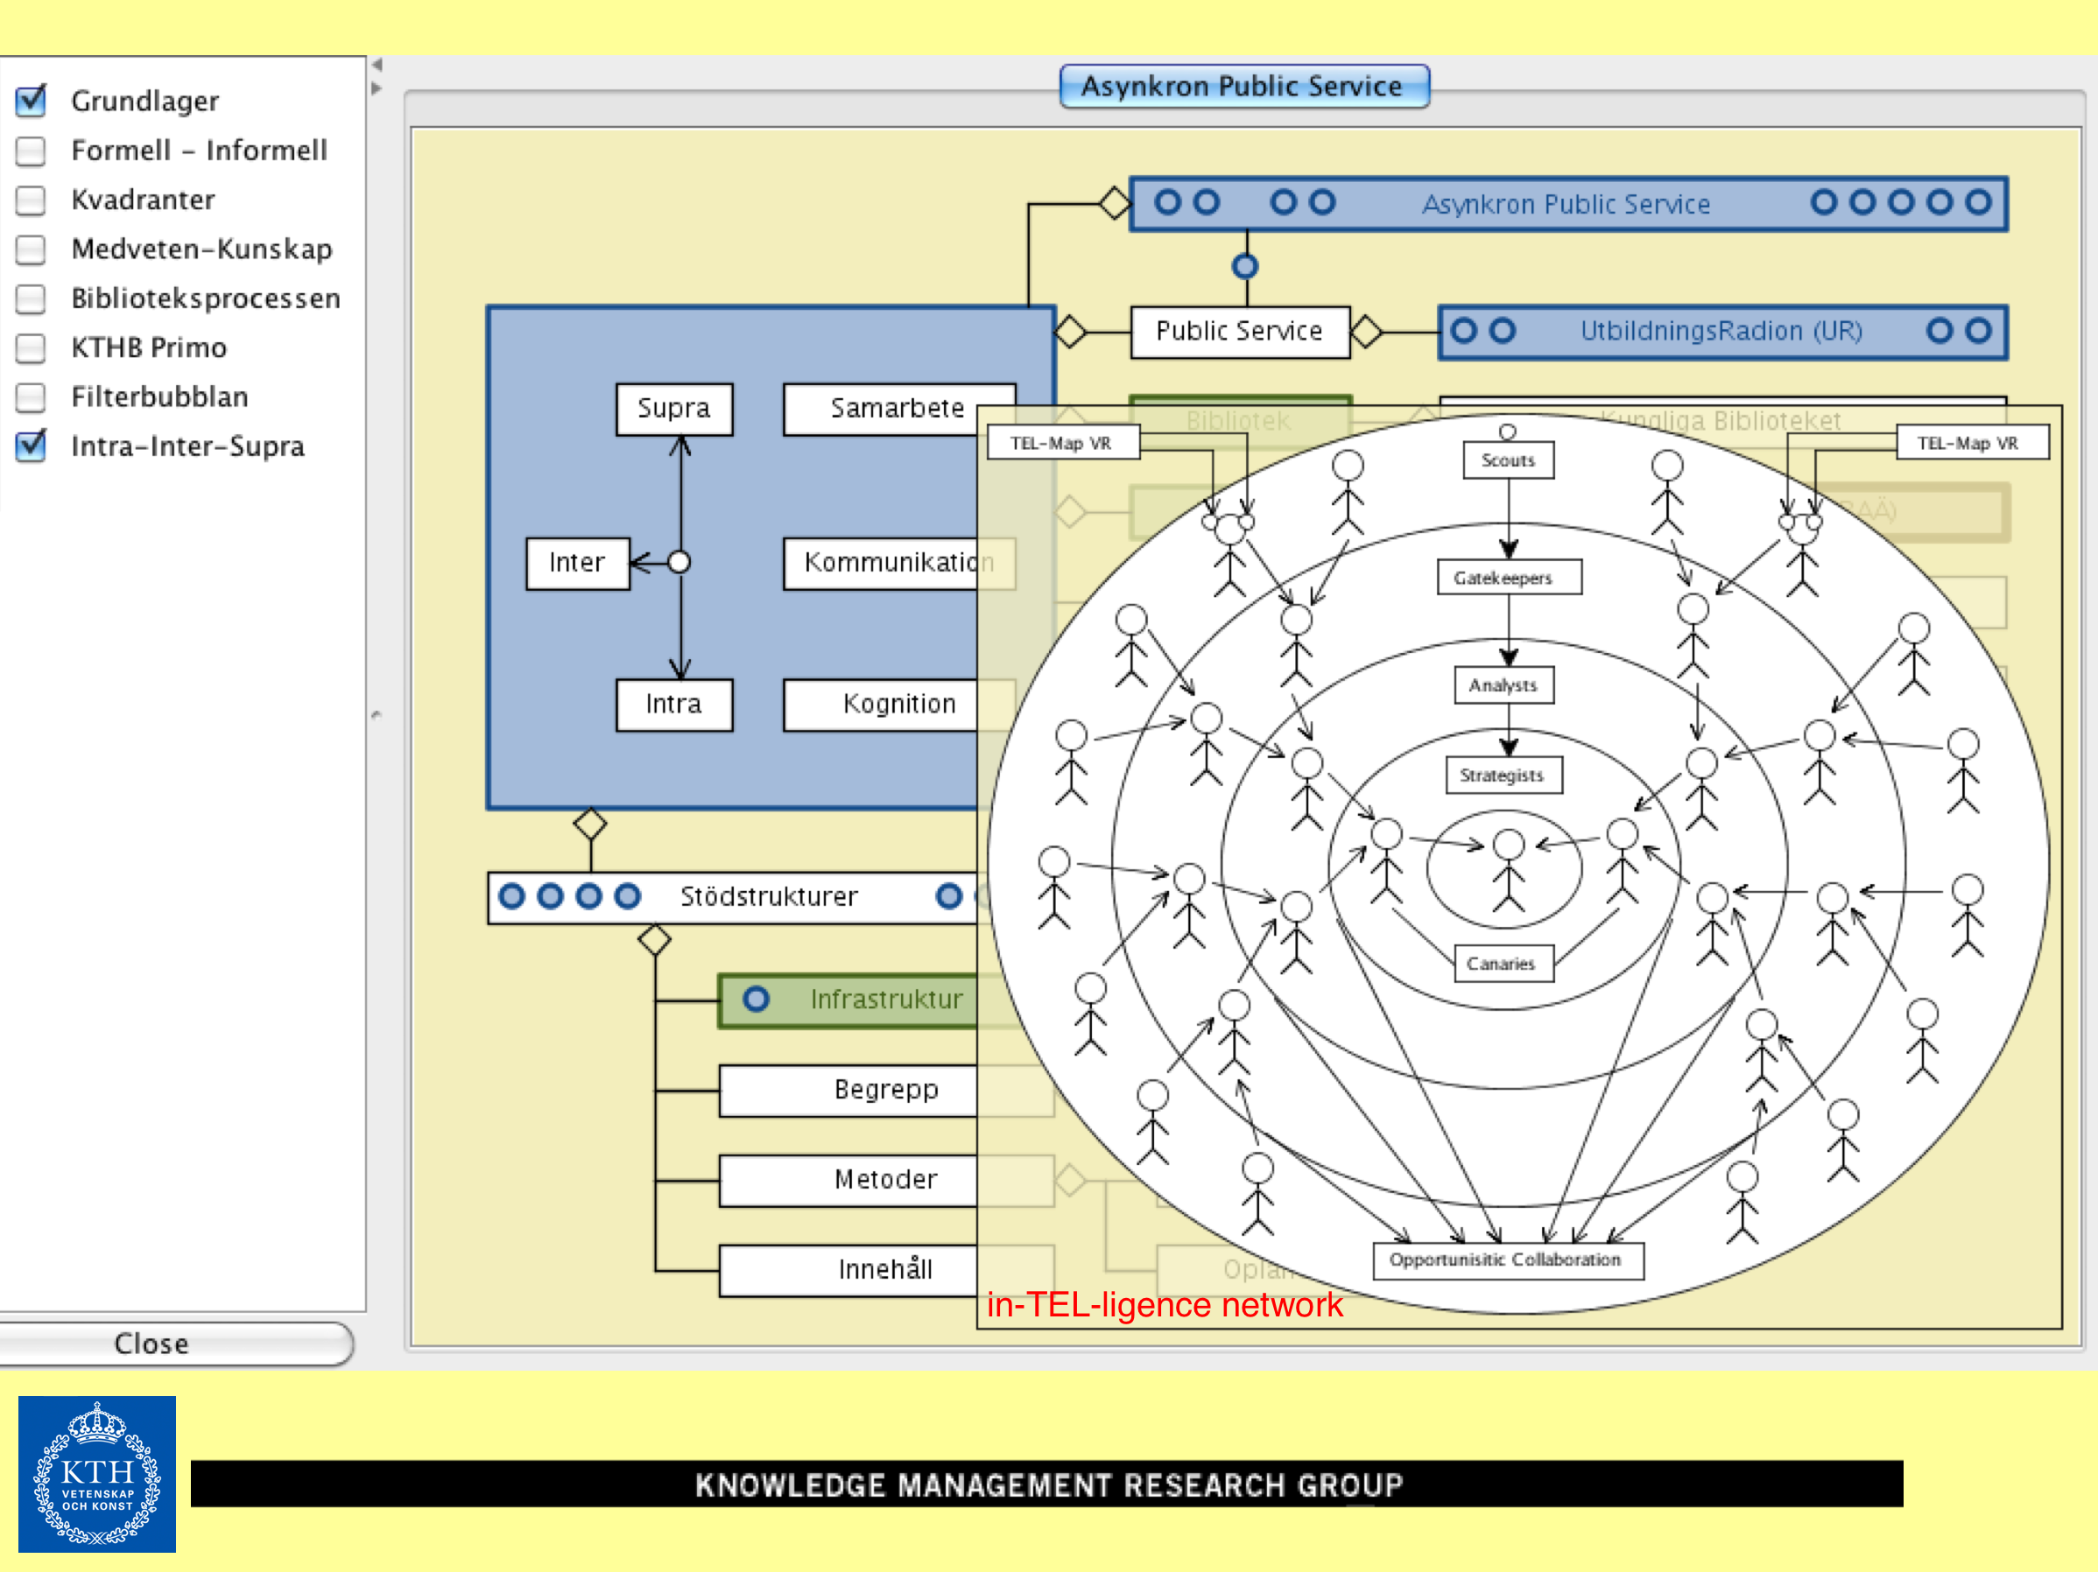Click the blue circle inside Infrastruktur box

756,999
